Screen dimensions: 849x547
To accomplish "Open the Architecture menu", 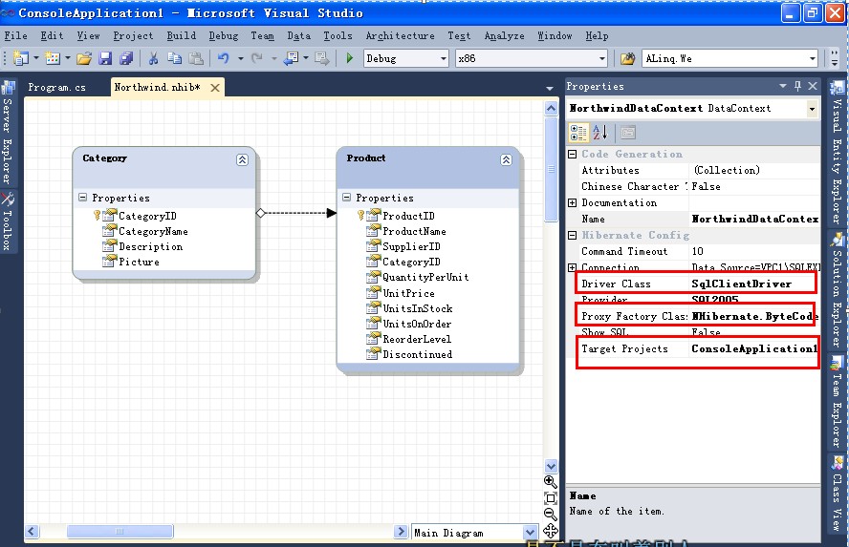I will pyautogui.click(x=401, y=35).
